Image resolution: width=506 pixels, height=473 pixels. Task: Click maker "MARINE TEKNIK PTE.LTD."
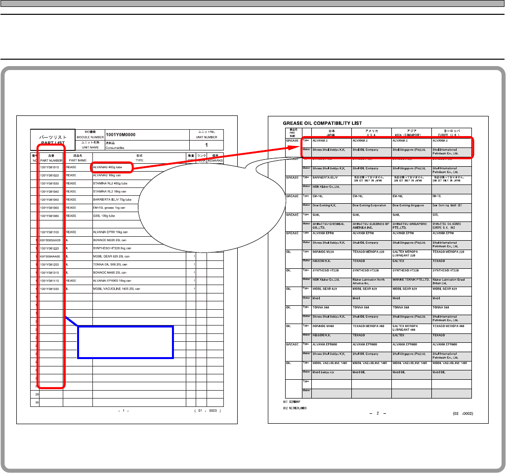411,280
